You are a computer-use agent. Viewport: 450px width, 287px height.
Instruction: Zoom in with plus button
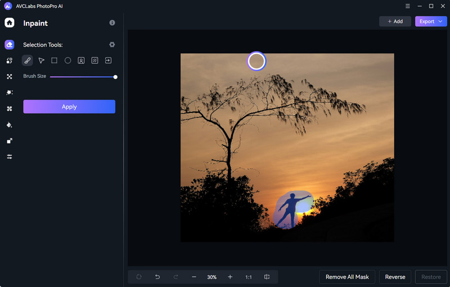(x=230, y=277)
